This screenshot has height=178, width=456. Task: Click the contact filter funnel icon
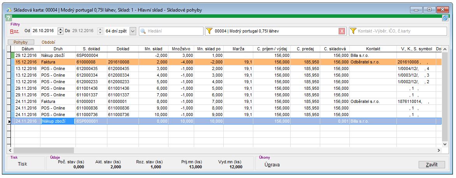(353, 31)
